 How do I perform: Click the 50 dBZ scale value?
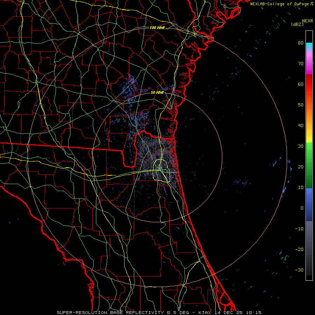tap(301, 105)
